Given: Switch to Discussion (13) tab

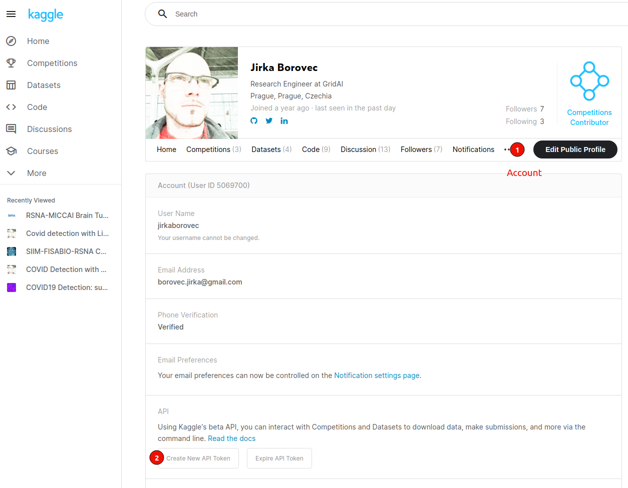Looking at the screenshot, I should [366, 149].
